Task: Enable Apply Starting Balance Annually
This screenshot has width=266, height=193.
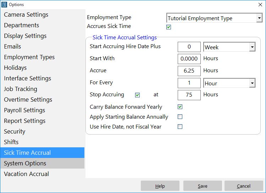Action: pos(180,117)
